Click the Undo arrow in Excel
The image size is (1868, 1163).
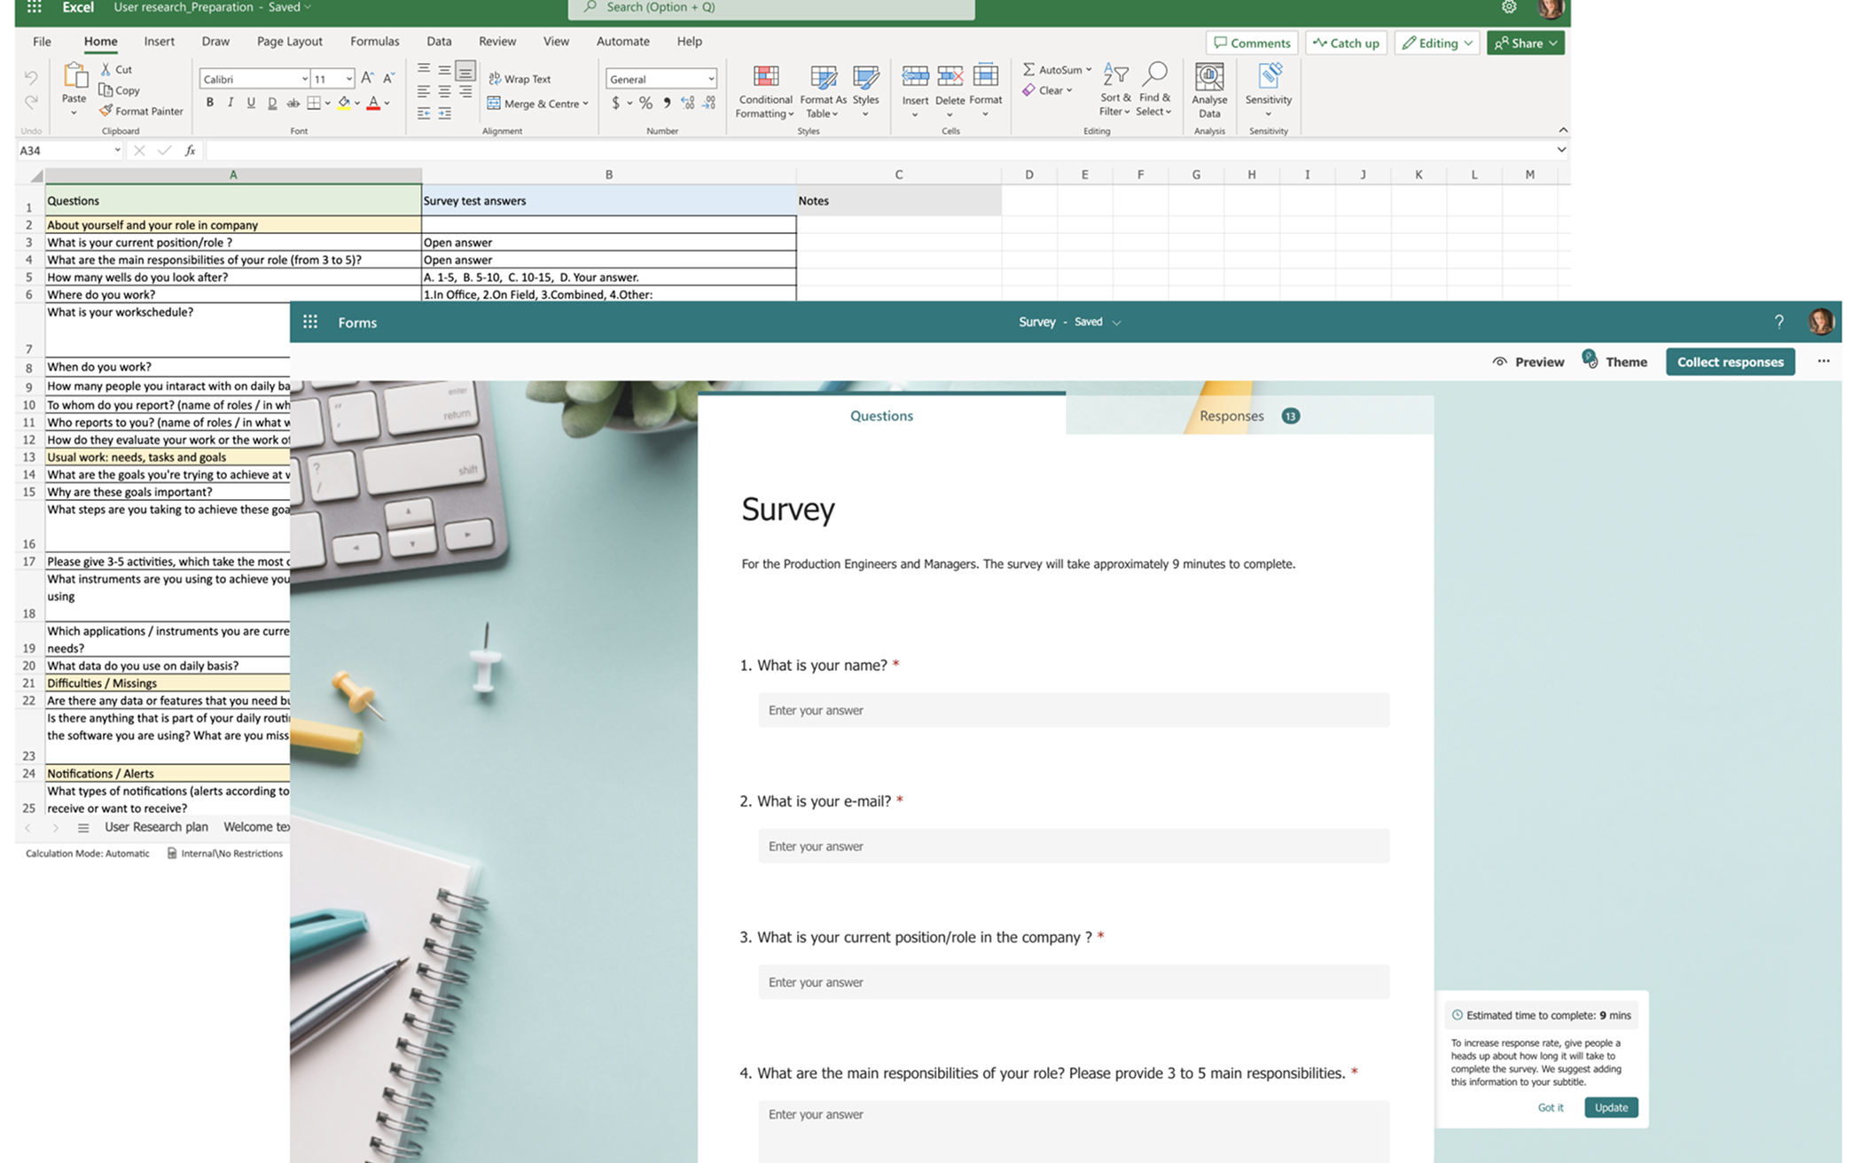[31, 78]
